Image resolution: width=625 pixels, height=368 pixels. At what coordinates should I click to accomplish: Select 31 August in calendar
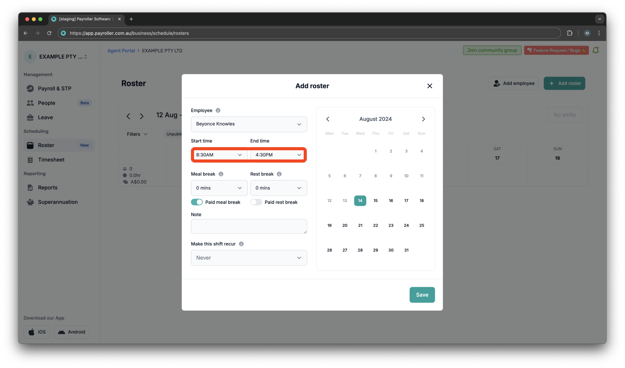pos(406,250)
